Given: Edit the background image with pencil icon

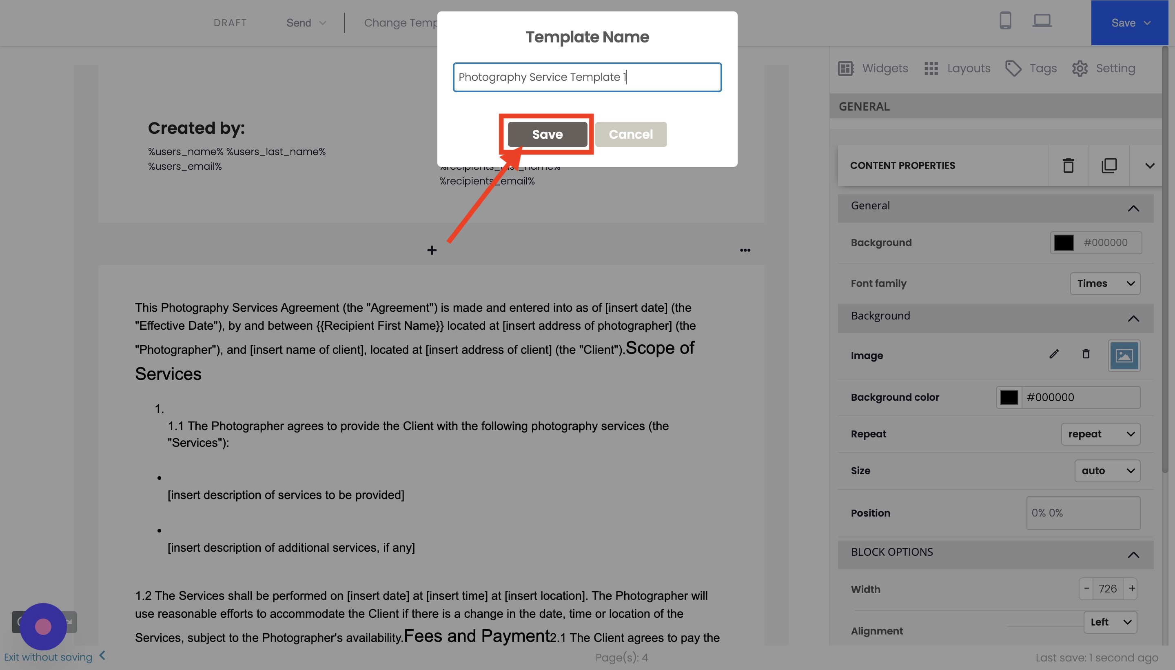Looking at the screenshot, I should (1053, 354).
